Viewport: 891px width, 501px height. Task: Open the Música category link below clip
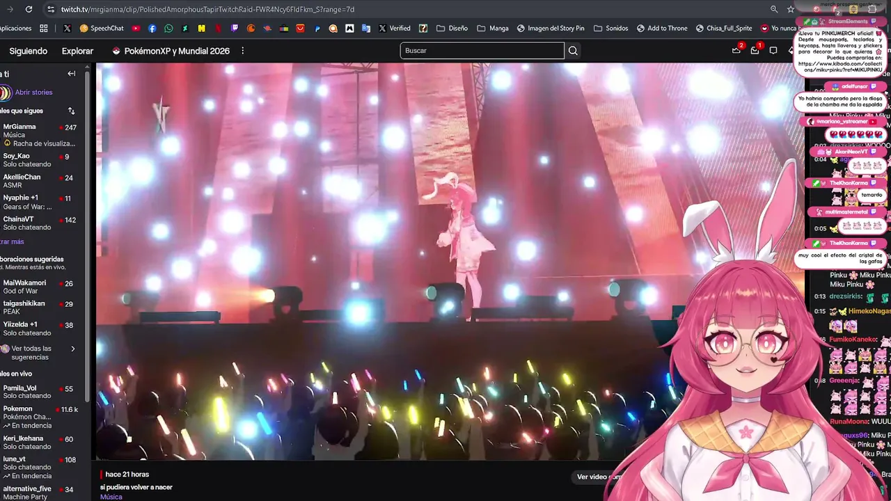(111, 497)
